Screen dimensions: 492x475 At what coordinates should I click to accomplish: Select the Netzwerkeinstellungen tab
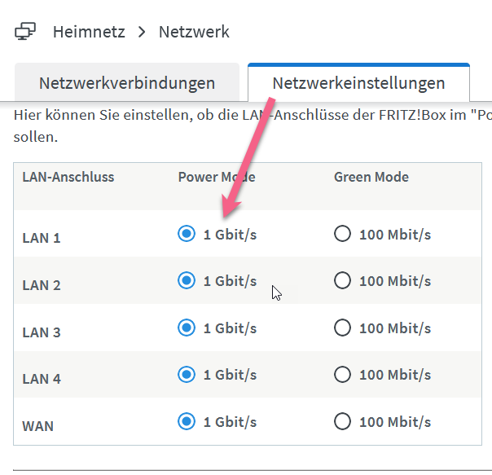358,82
